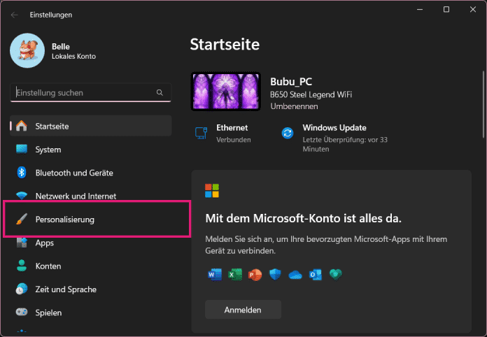Screen dimensions: 487x337
Task: Click the Microsoft four-color logo
Action: click(212, 191)
